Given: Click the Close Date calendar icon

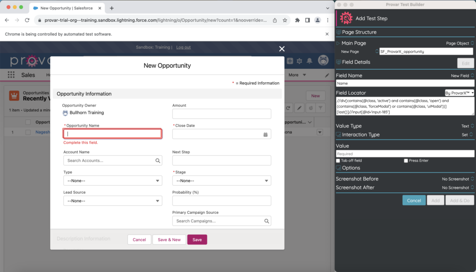Looking at the screenshot, I should [266, 134].
